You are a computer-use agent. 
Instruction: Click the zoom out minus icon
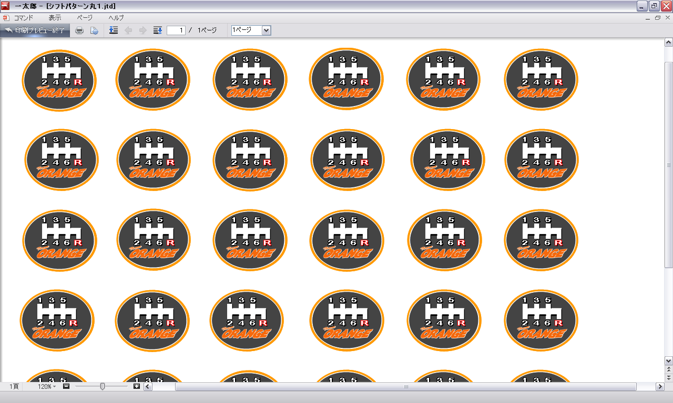click(66, 387)
